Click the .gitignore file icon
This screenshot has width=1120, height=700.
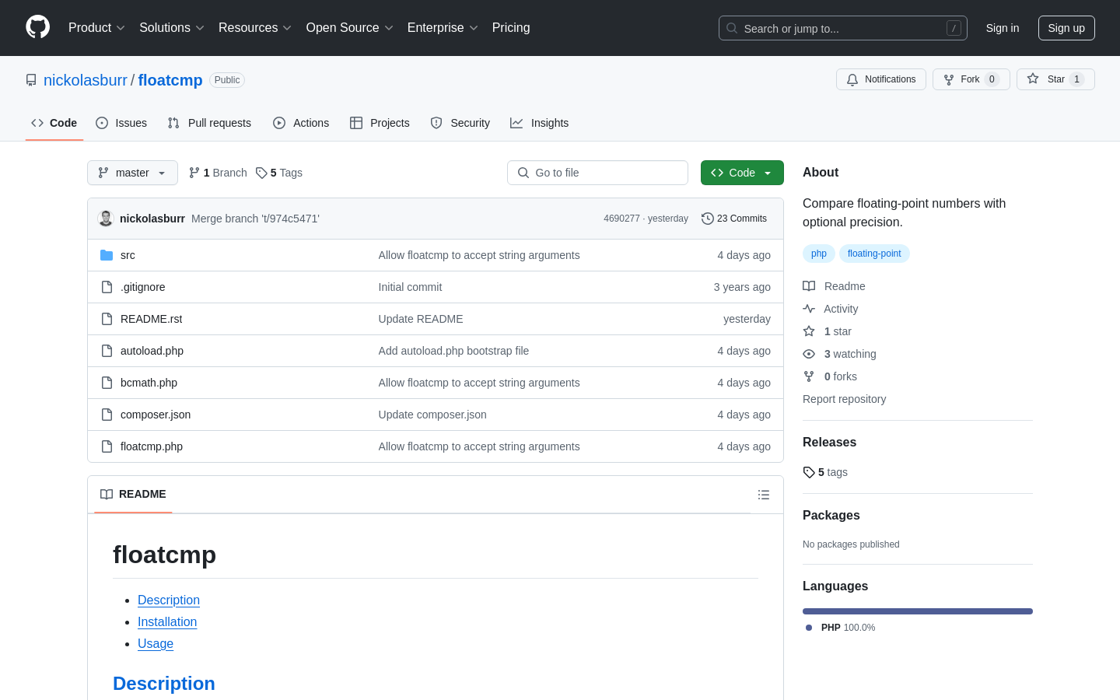coord(107,287)
